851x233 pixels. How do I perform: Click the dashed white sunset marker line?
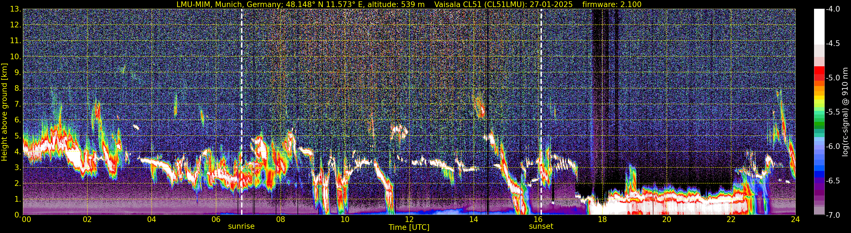pyautogui.click(x=541, y=112)
